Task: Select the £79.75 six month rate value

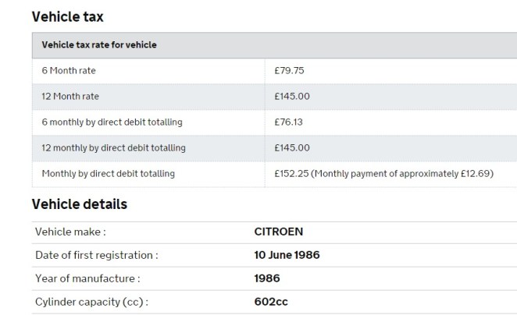Action: pyautogui.click(x=289, y=71)
